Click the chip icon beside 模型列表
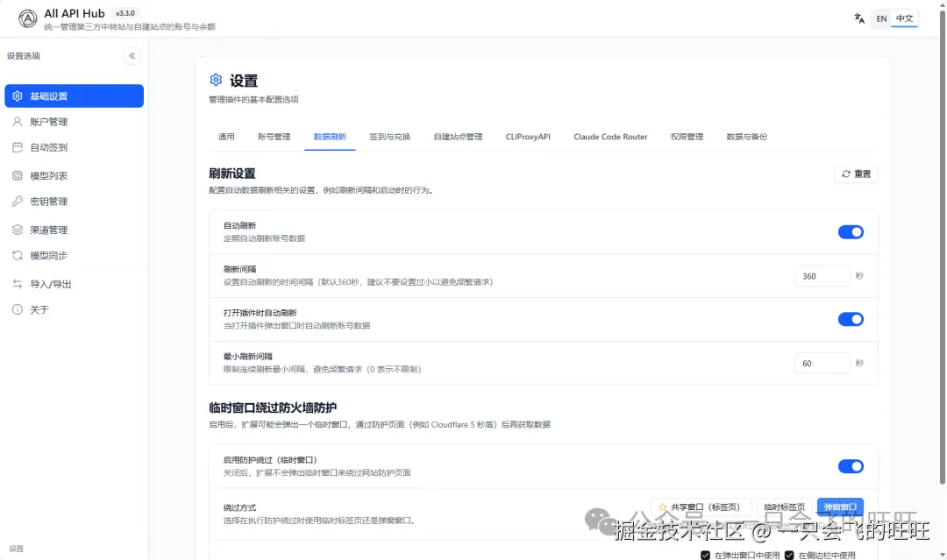The width and height of the screenshot is (947, 560). (18, 175)
